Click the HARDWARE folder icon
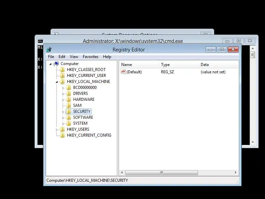Image resolution: width=265 pixels, height=199 pixels. click(x=69, y=99)
